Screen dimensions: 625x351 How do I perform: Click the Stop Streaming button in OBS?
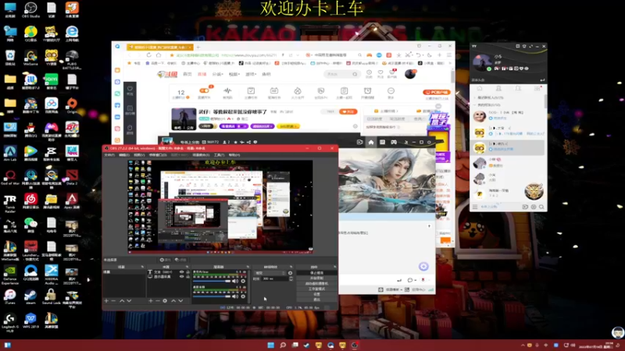(x=317, y=273)
